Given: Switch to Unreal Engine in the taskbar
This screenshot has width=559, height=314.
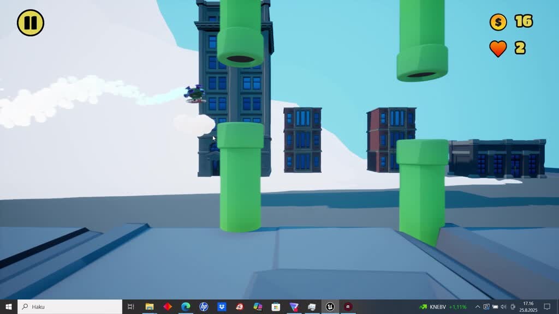Looking at the screenshot, I should 330,307.
